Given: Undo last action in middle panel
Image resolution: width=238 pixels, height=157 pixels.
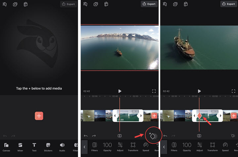Looking at the screenshot, I should (x=86, y=136).
